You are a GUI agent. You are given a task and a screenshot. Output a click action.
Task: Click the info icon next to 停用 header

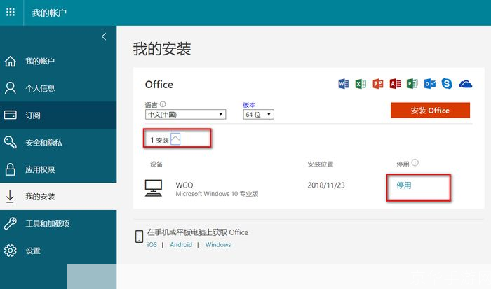(415, 162)
